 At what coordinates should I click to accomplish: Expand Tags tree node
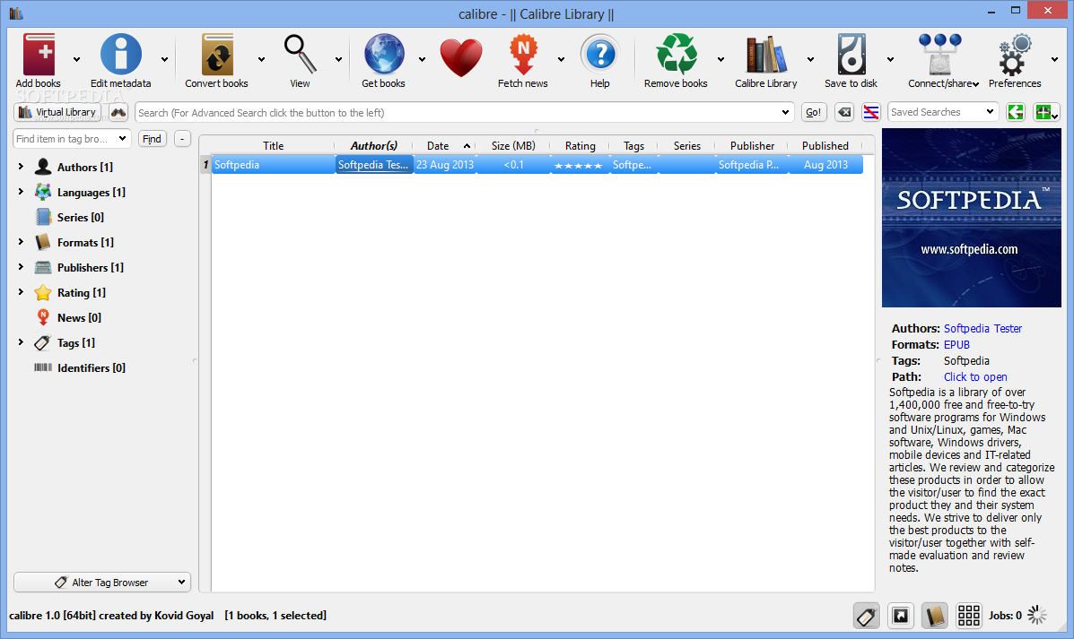pos(21,342)
